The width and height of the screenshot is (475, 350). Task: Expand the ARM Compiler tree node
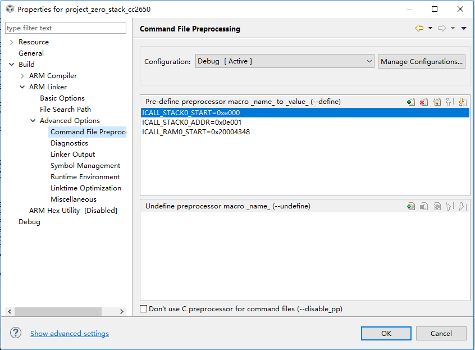(x=22, y=76)
